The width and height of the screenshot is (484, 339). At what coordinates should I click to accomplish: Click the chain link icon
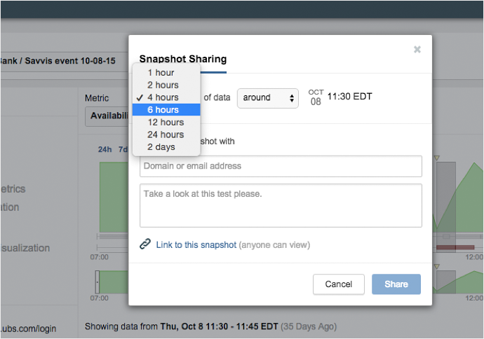(145, 244)
